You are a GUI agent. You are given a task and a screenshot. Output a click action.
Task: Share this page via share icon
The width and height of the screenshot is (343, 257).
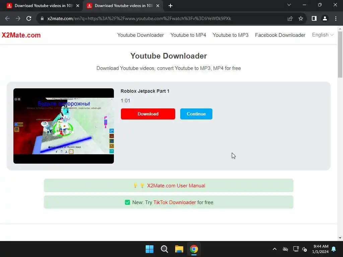[290, 19]
